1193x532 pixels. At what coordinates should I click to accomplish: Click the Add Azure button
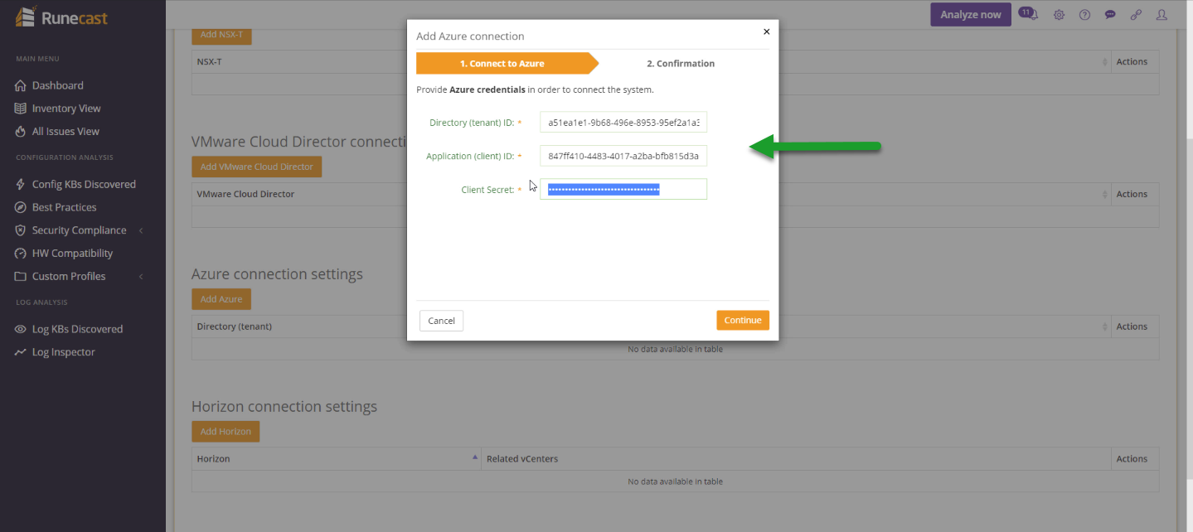[221, 299]
